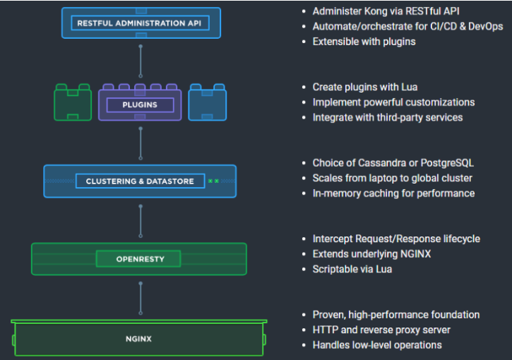Click the blue plugin block icon
This screenshot has width=512, height=360.
pos(206,103)
